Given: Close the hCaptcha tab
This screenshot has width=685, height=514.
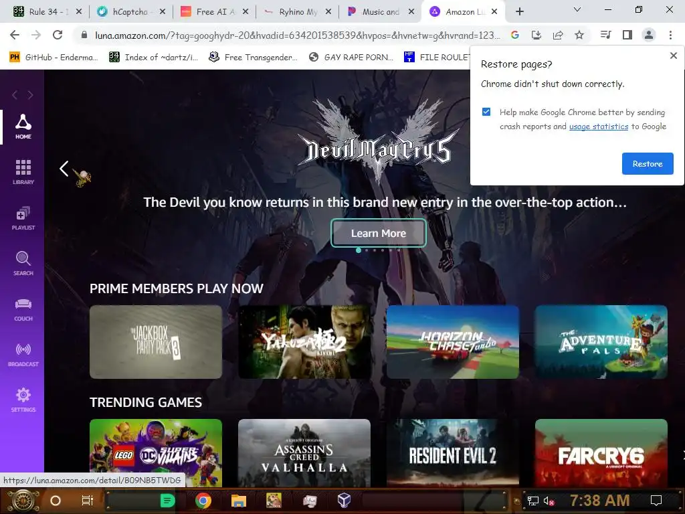Looking at the screenshot, I should 163,12.
